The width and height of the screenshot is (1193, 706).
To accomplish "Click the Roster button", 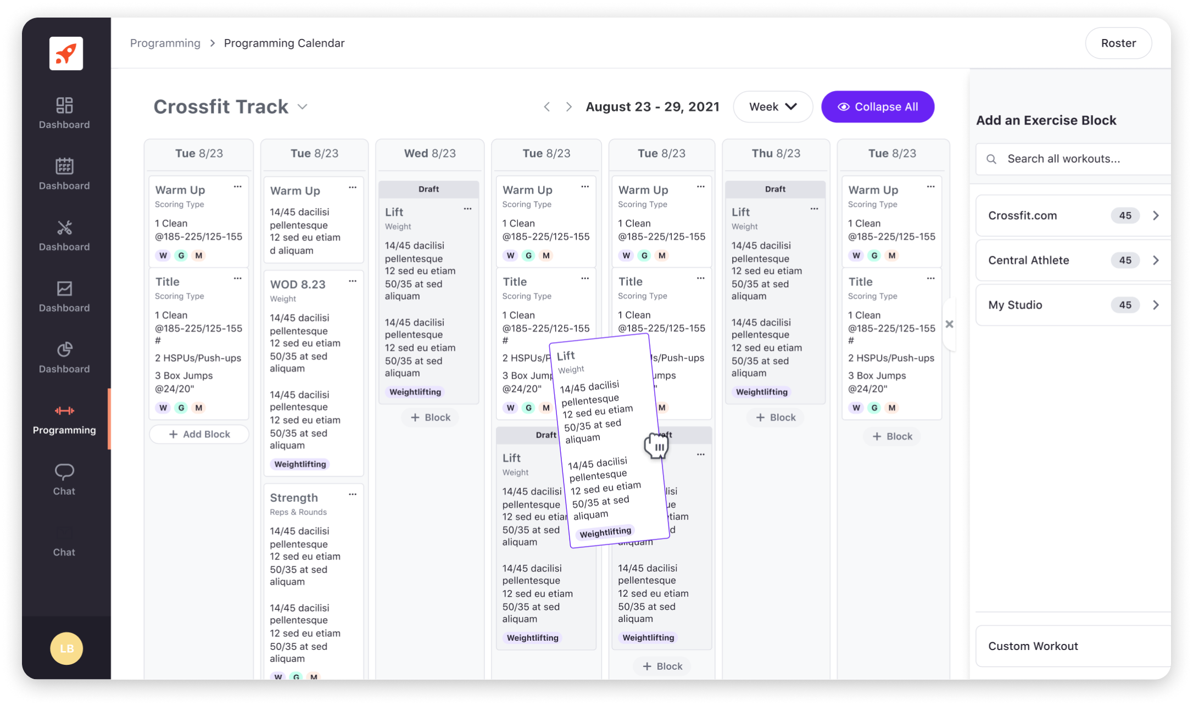I will click(x=1118, y=43).
